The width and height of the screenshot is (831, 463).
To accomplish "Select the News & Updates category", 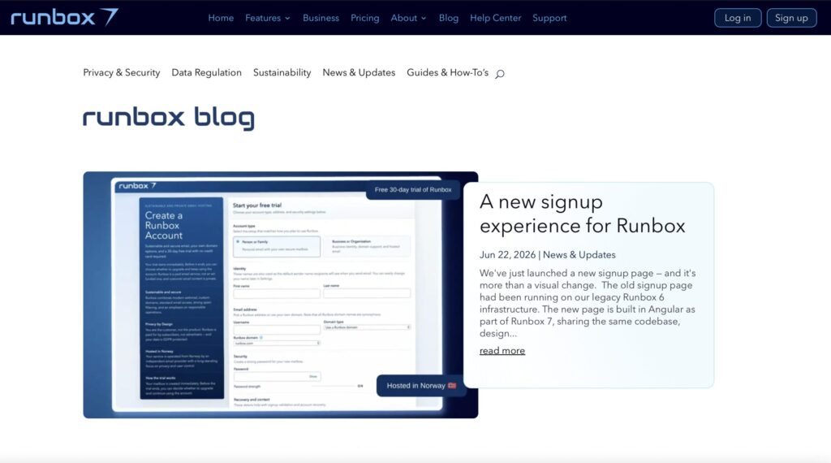I will [x=359, y=72].
